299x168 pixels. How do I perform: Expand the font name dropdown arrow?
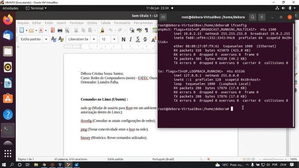(94, 39)
